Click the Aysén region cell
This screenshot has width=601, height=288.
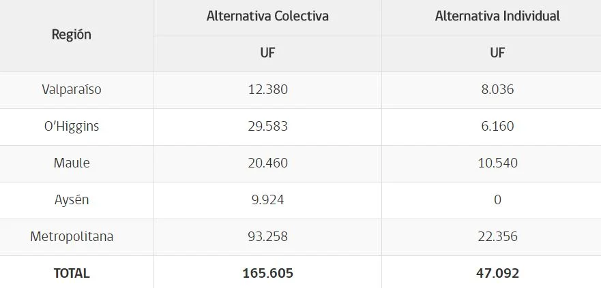(72, 199)
